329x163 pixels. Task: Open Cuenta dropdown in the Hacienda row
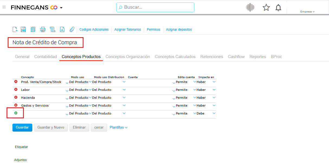click(174, 99)
